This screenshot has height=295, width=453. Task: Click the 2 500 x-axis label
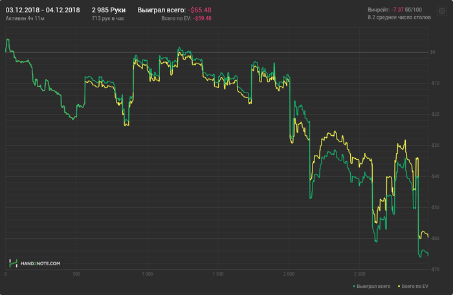coord(359,274)
